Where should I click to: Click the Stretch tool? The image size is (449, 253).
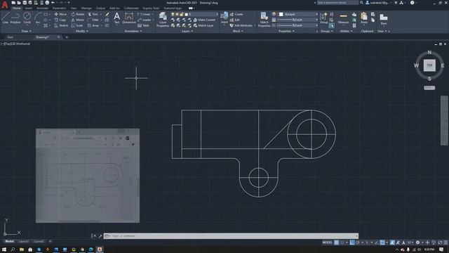[61, 25]
